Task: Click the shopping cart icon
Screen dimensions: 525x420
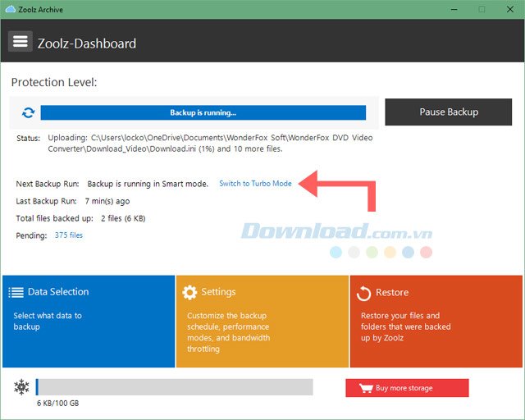Action: [365, 388]
